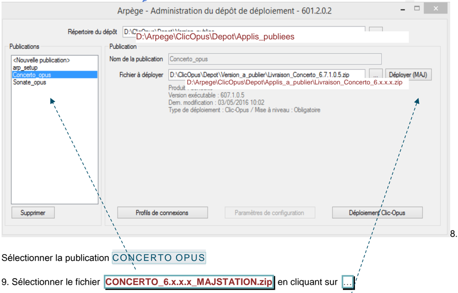Click Type de déploiement : Clic-Opus text

pyautogui.click(x=208, y=110)
